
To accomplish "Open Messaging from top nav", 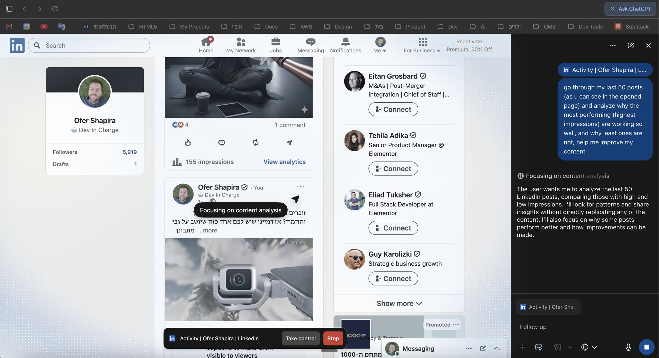I will [x=311, y=45].
